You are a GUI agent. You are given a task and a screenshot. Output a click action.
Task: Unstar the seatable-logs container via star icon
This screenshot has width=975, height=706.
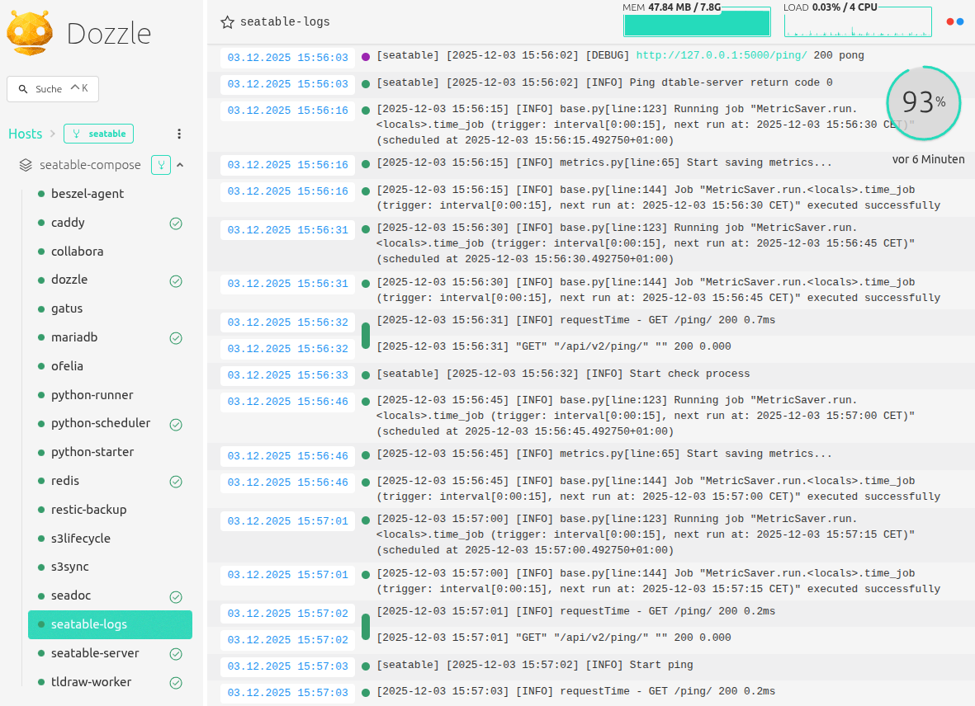click(227, 23)
